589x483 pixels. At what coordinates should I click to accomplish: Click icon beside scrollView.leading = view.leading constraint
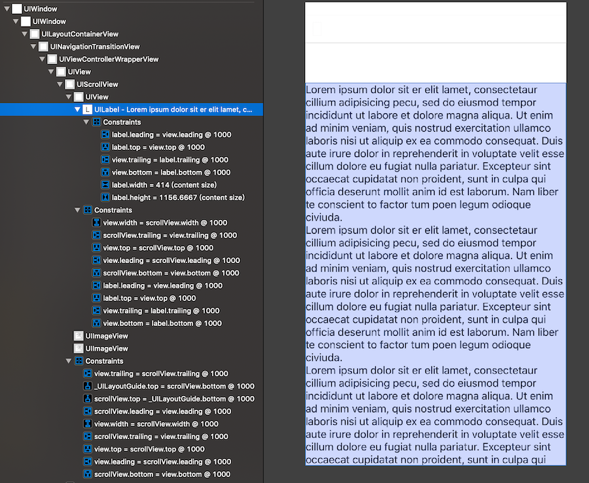click(88, 411)
